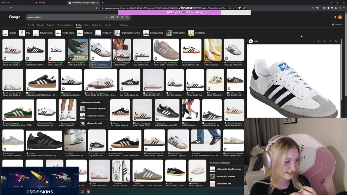
Task: Show next image in eBay preview panel
Action: click(324, 41)
